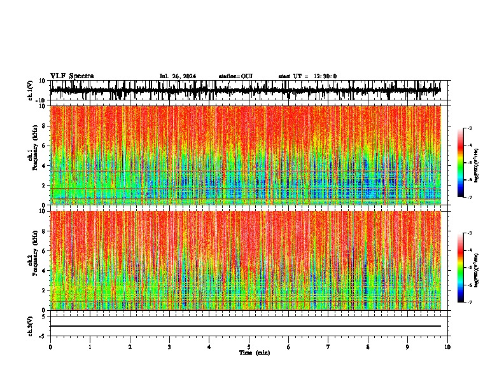Click the date 'Jul. 26, 2024'
Image resolution: width=504 pixels, height=389 pixels.
point(178,76)
